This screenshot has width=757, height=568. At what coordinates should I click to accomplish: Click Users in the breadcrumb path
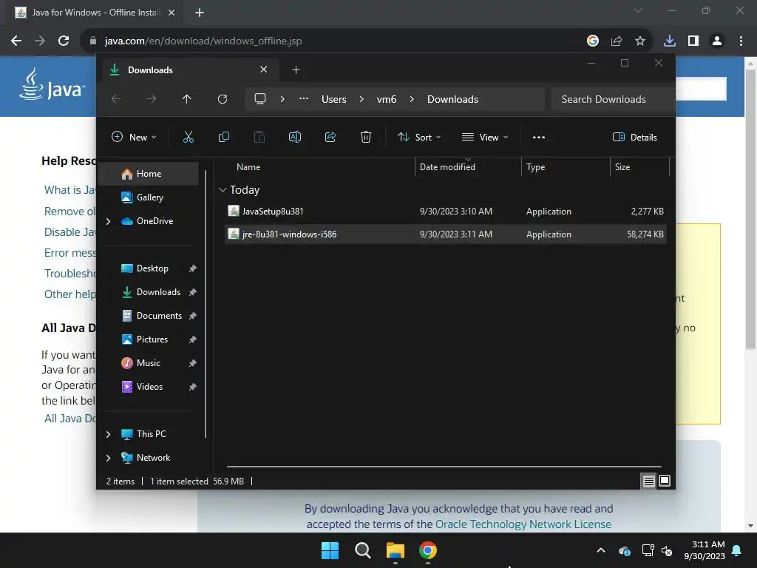(334, 99)
